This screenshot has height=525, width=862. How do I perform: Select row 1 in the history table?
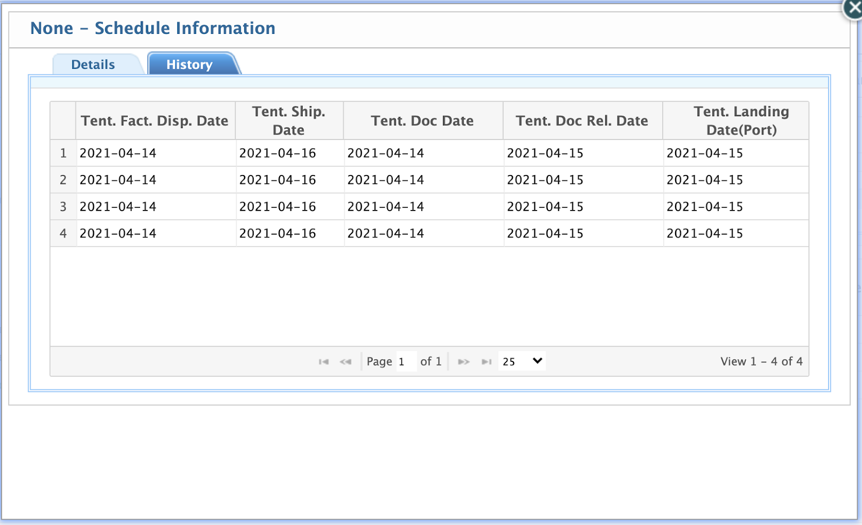(x=63, y=153)
